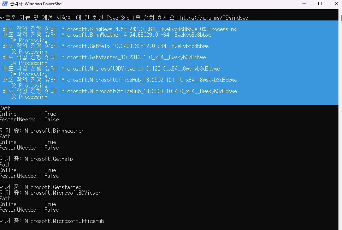The height and width of the screenshot is (230, 342).
Task: Click the MicrosoftOfficeHub_18.2502.1211.0 progress line
Action: coord(119,80)
